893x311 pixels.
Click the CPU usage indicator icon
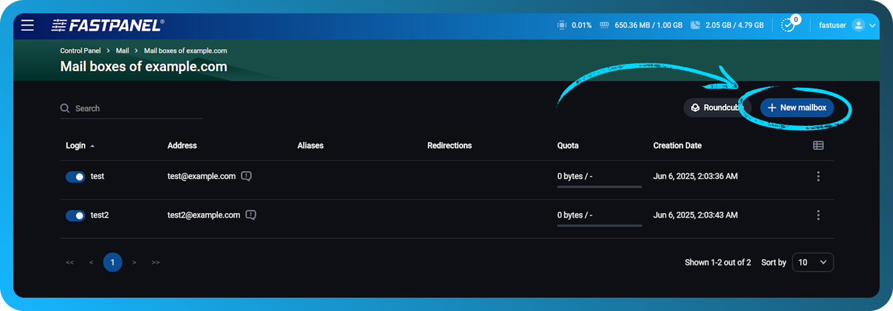tap(562, 25)
